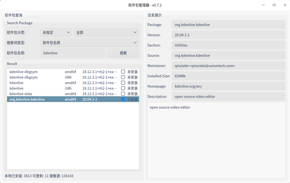The width and height of the screenshot is (290, 183).
Task: Click the Package field org.kdenlive.kdenlive
Action: [228, 25]
